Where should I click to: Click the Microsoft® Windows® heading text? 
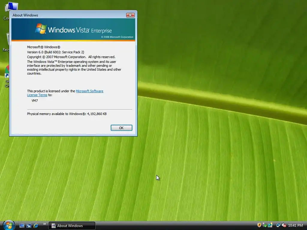pyautogui.click(x=44, y=47)
